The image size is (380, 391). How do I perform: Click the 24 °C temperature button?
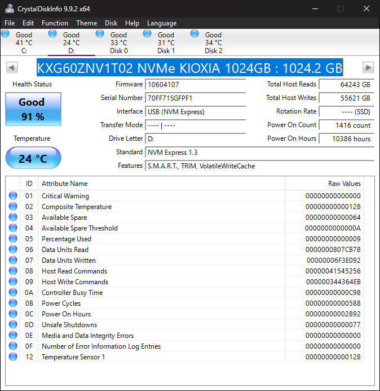point(33,158)
